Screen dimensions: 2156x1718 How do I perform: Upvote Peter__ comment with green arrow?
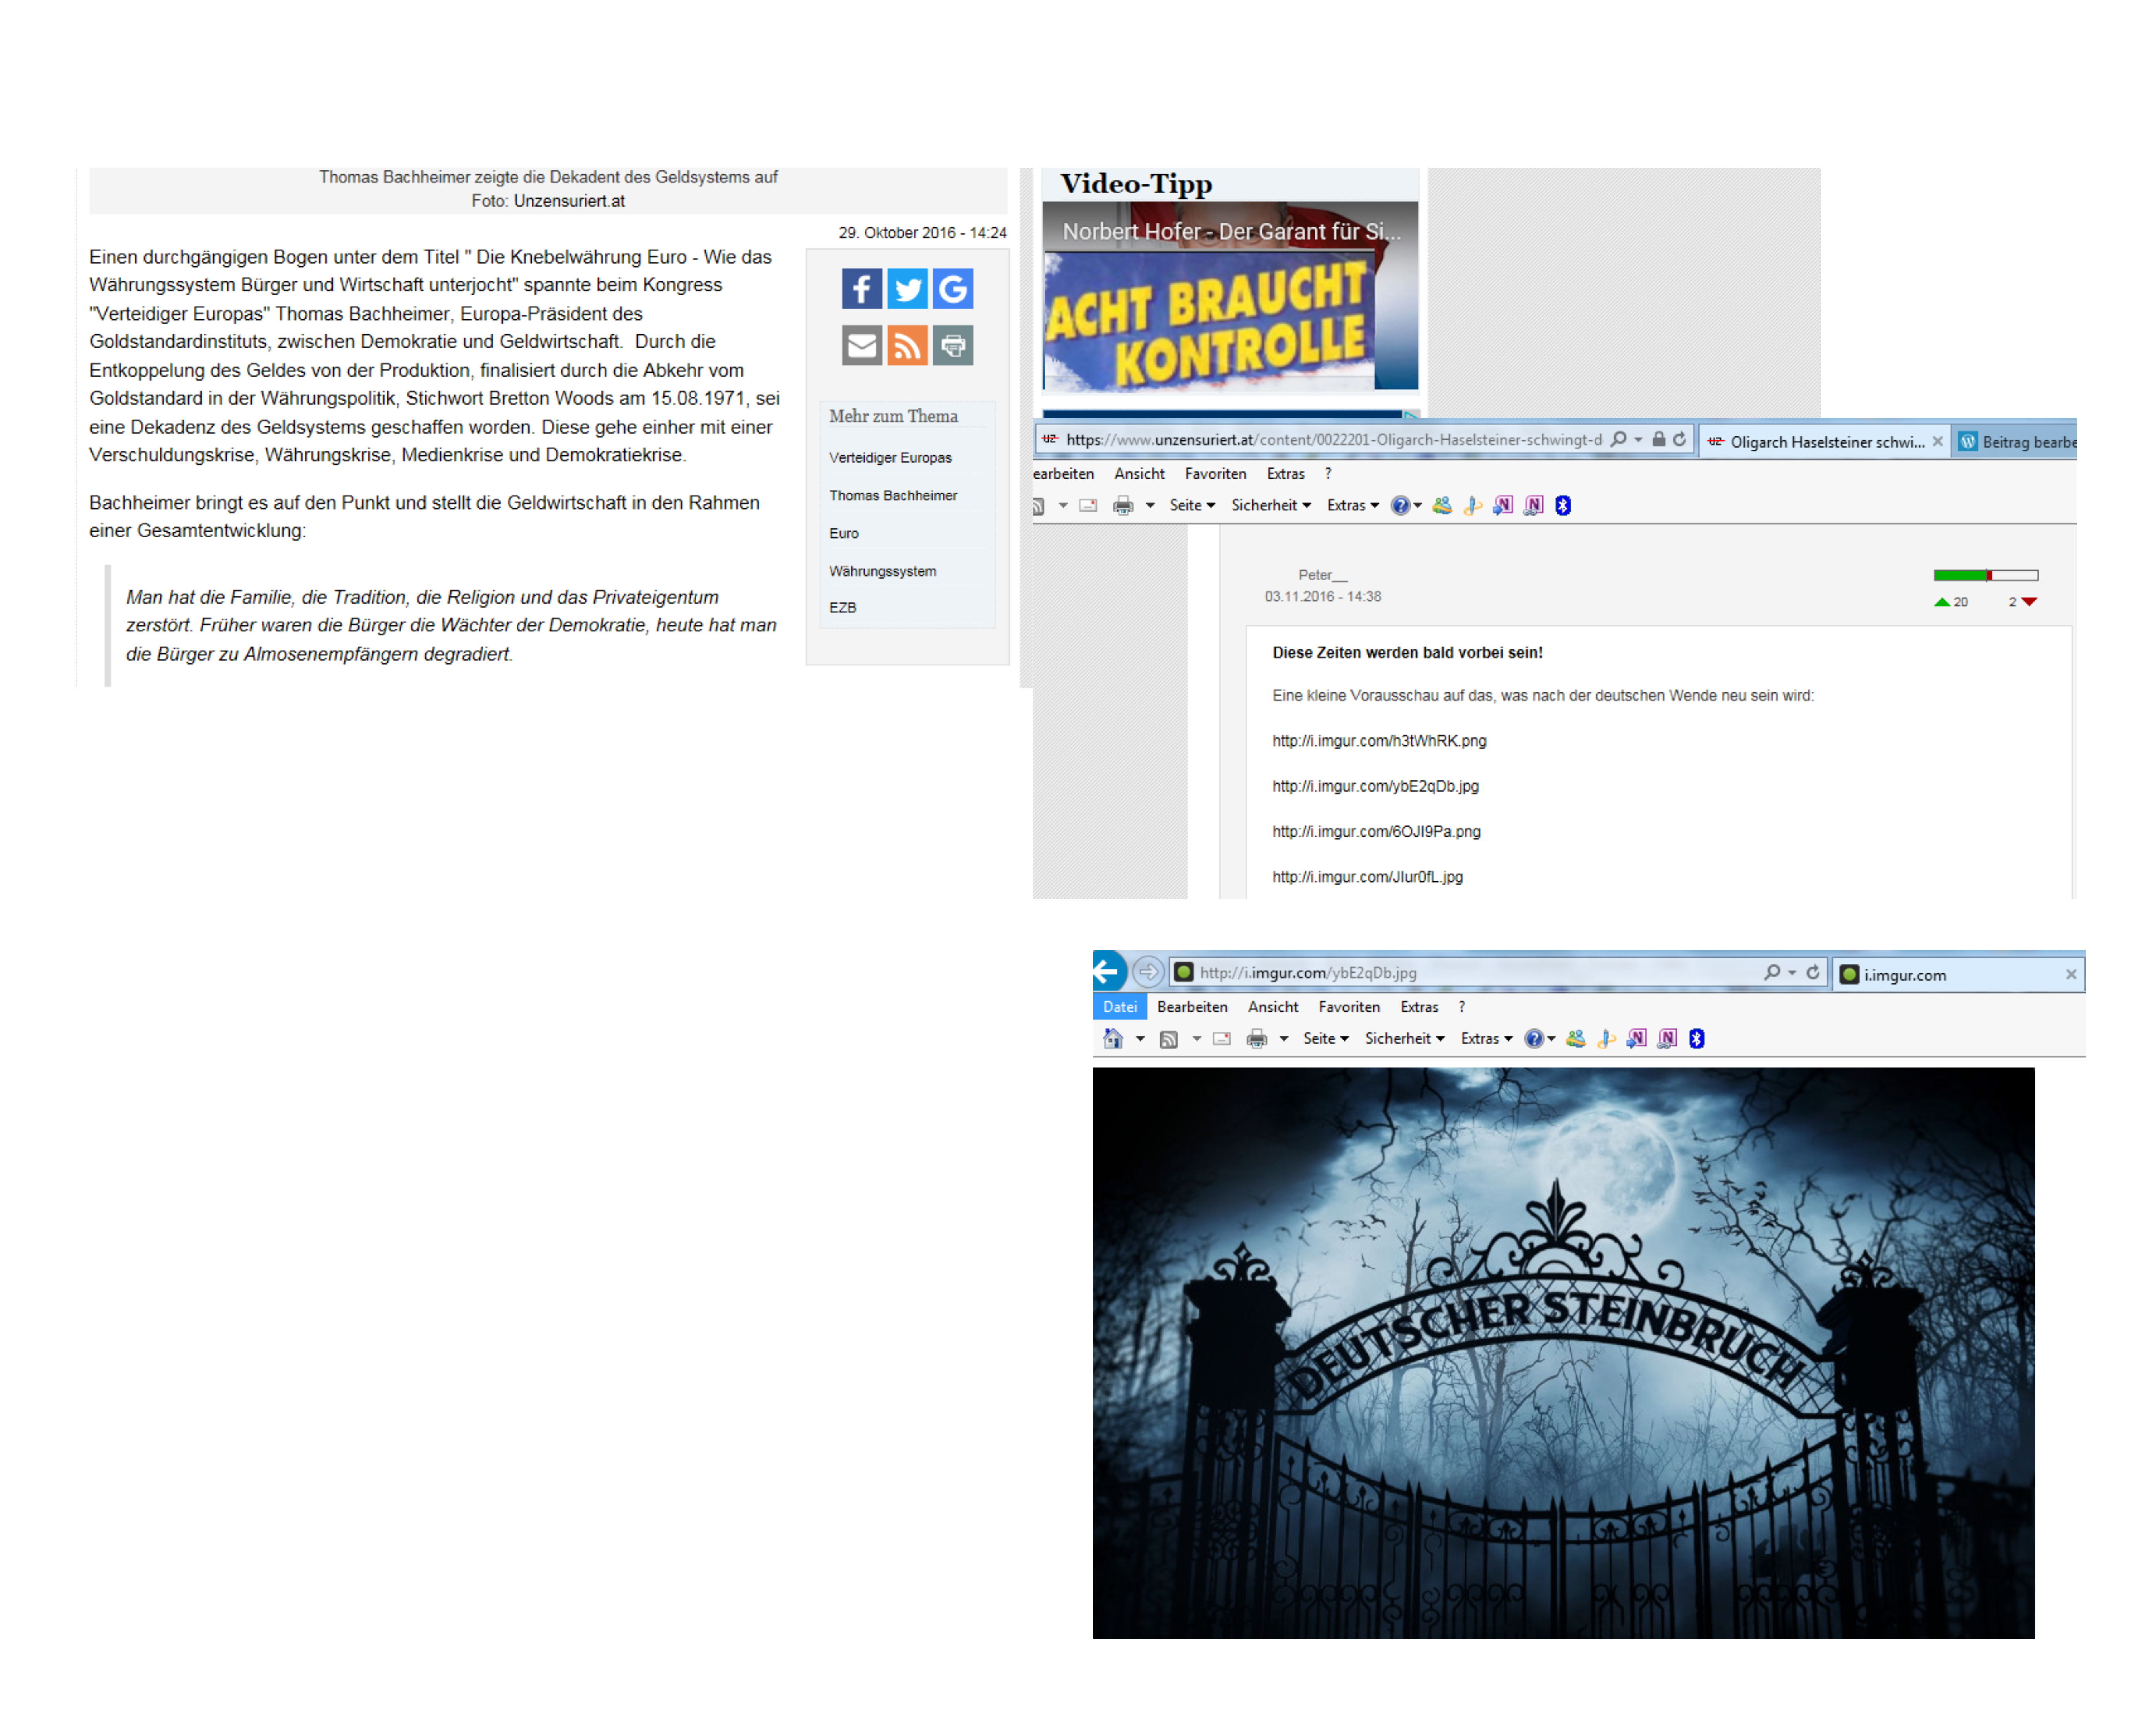click(x=1942, y=602)
